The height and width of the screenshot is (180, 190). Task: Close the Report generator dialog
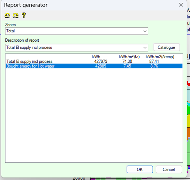(x=181, y=5)
